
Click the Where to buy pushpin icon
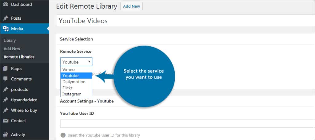click(x=6, y=110)
